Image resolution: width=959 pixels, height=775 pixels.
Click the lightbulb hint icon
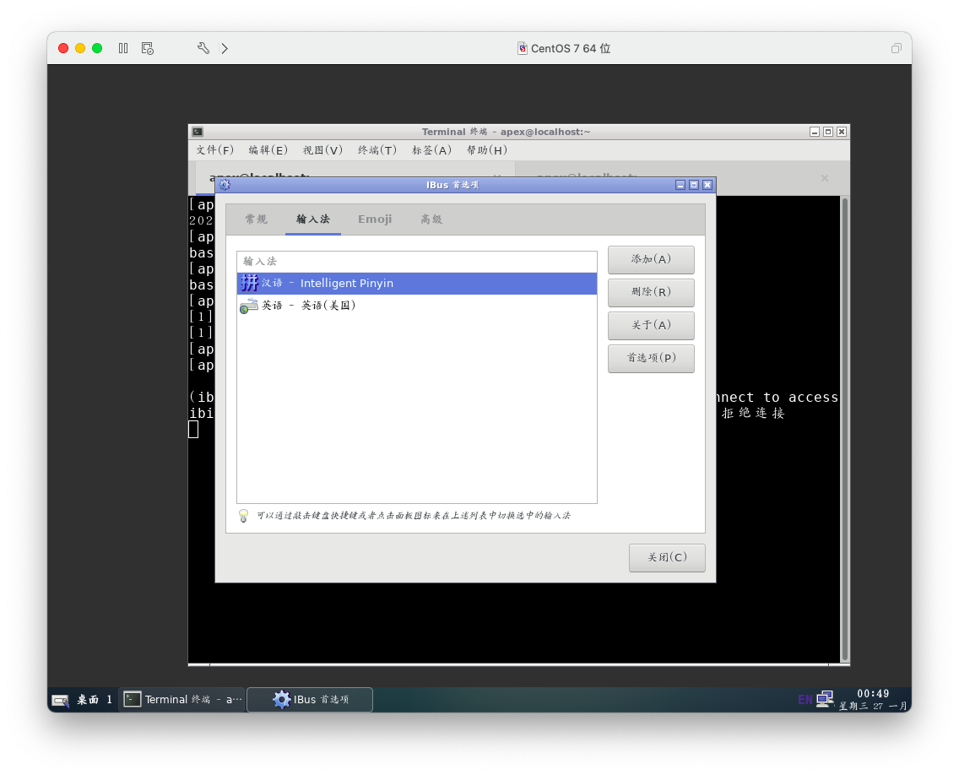243,516
